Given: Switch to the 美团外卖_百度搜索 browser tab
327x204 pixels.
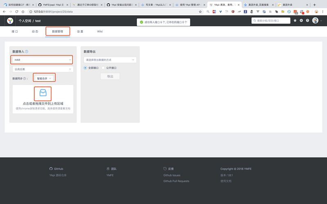Looking at the screenshot, I should click(x=259, y=5).
